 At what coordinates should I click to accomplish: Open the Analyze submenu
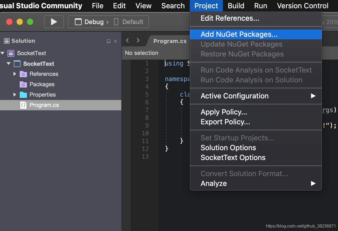(256, 184)
